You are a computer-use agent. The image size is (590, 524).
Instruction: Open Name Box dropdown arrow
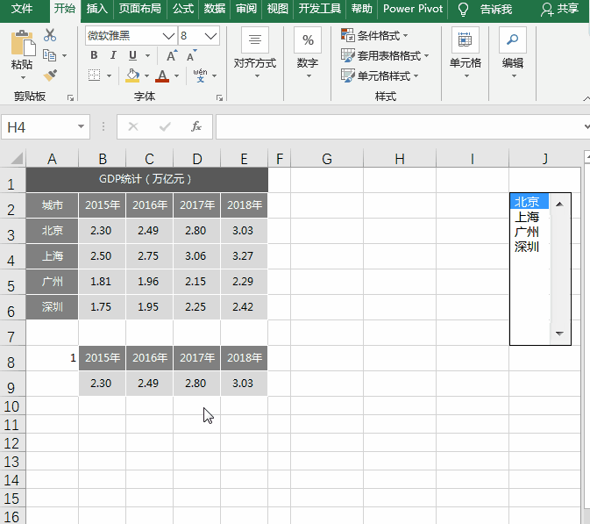81,126
